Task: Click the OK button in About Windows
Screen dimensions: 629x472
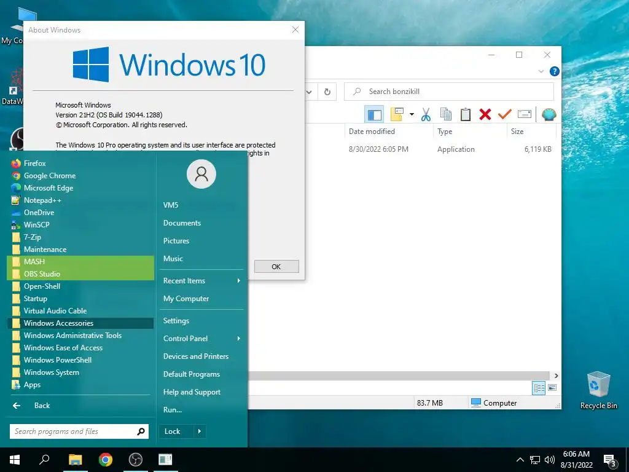Action: 276,267
